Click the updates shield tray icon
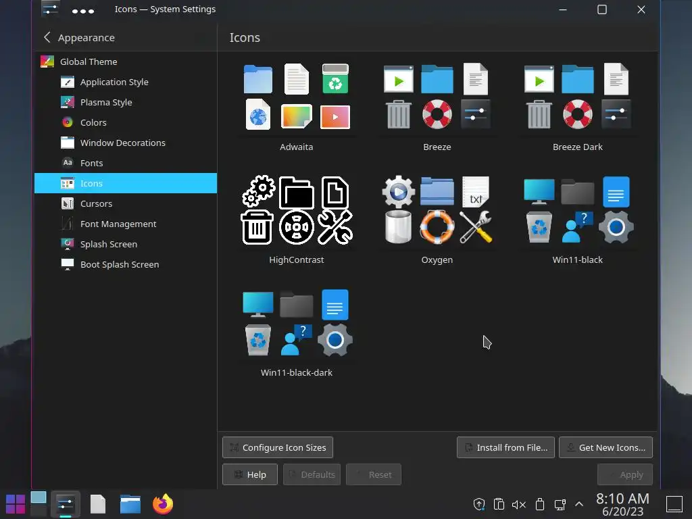692x519 pixels. pos(479,504)
